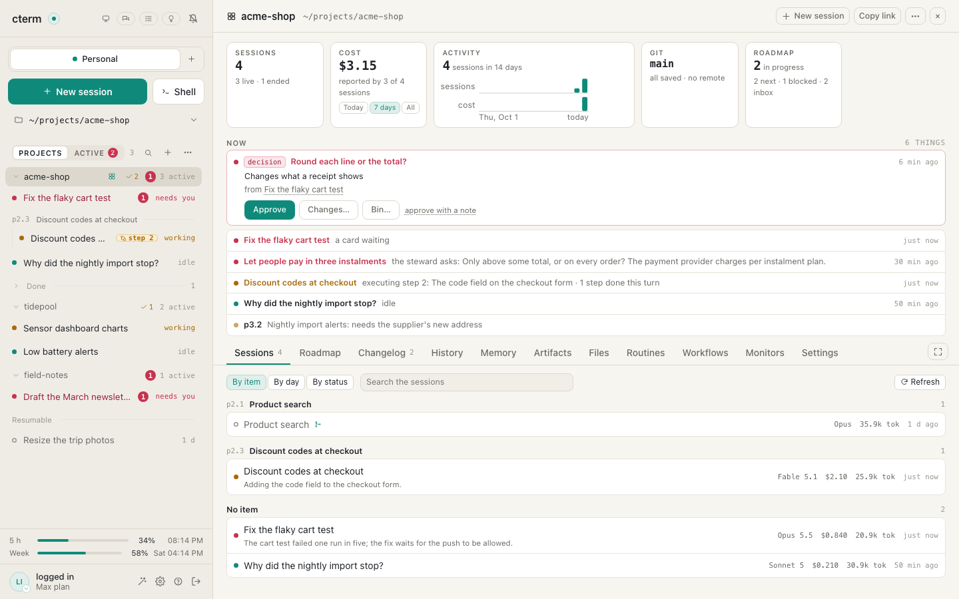Log out using the exit icon
Image resolution: width=959 pixels, height=599 pixels.
pos(196,582)
